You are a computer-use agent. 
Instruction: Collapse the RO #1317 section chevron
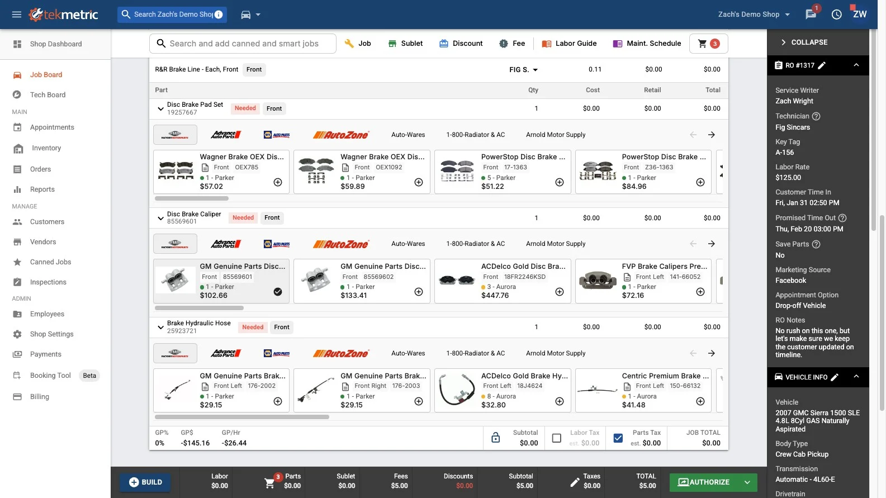pyautogui.click(x=856, y=65)
